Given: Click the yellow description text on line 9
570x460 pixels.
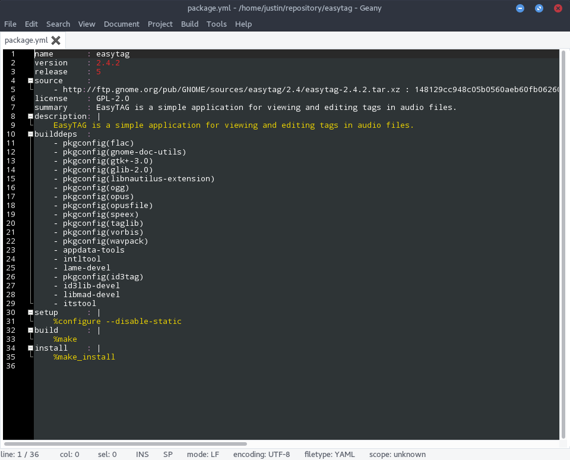Looking at the screenshot, I should click(x=233, y=125).
